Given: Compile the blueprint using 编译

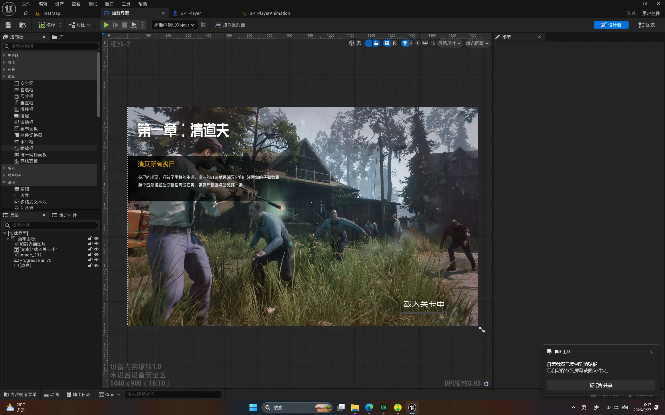Looking at the screenshot, I should [x=47, y=25].
